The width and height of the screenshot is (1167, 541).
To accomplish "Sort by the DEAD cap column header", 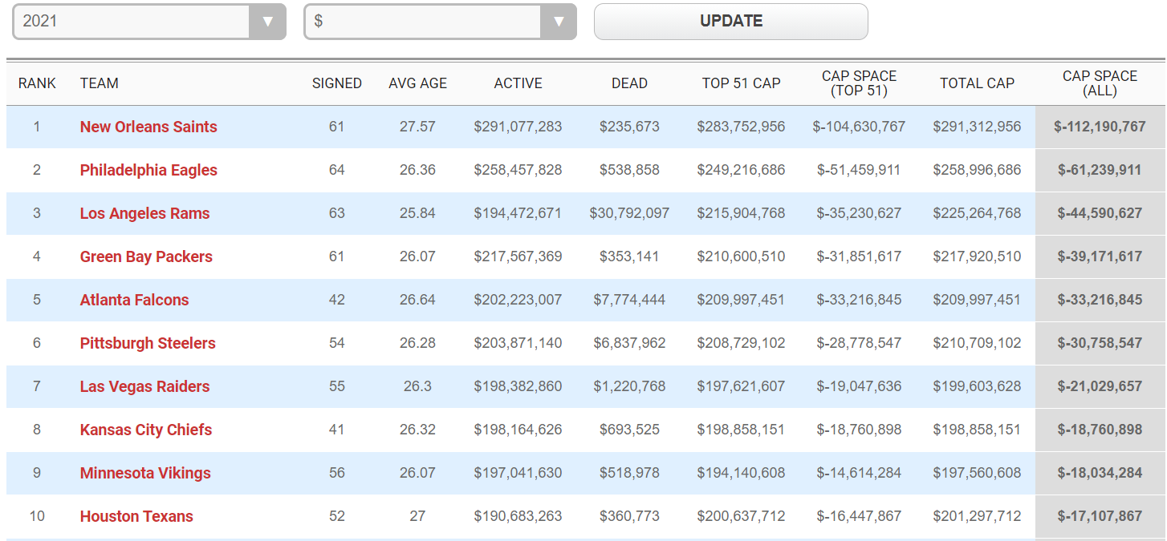I will 629,83.
